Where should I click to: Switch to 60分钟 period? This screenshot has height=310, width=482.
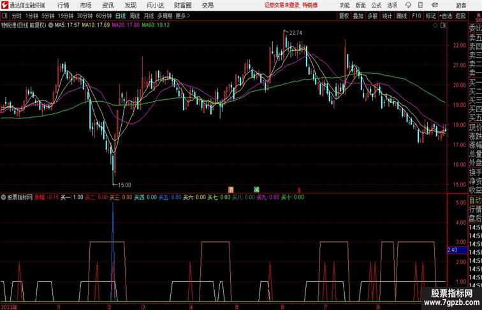104,16
